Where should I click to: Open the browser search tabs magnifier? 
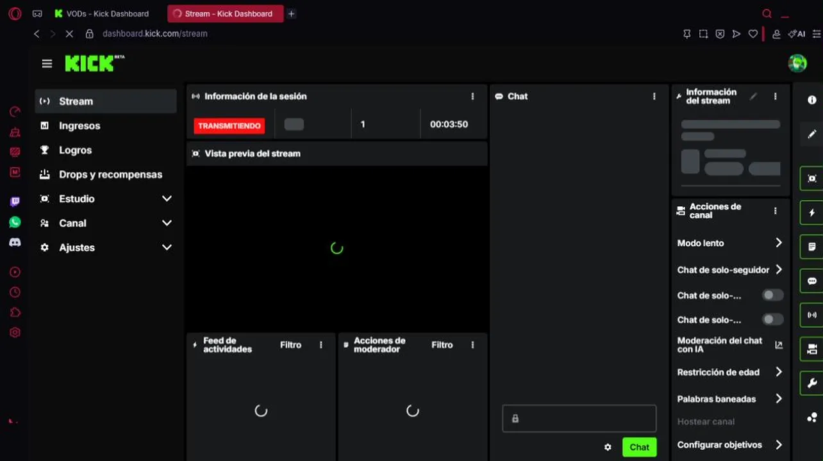pyautogui.click(x=767, y=13)
